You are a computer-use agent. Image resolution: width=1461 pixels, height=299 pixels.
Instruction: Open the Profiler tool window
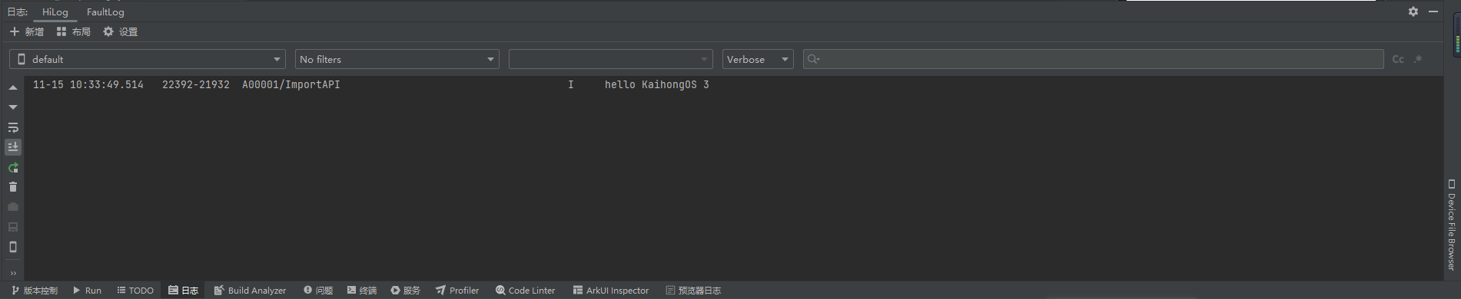point(457,291)
